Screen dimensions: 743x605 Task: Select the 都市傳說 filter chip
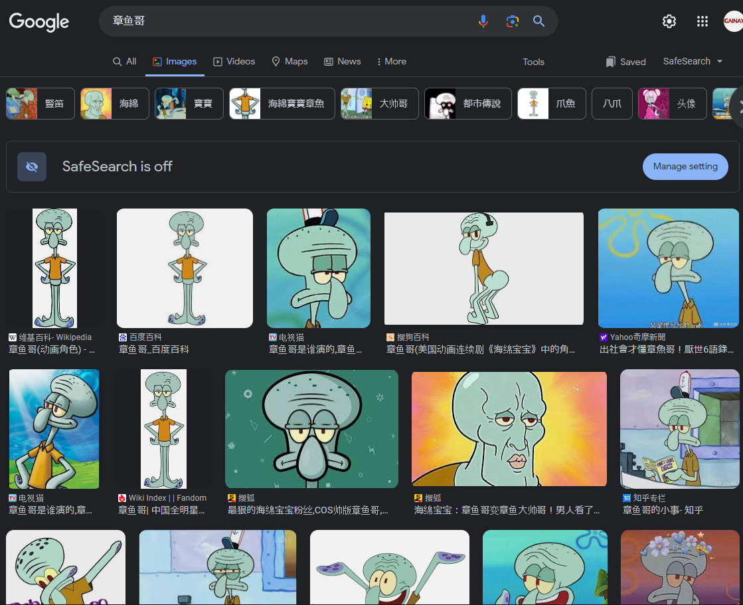tap(467, 104)
